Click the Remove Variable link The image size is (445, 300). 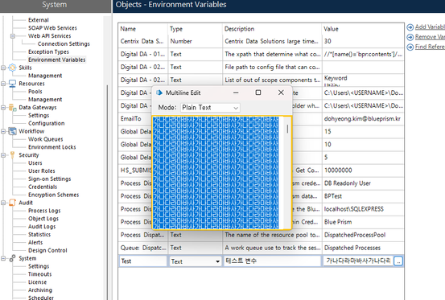point(430,37)
